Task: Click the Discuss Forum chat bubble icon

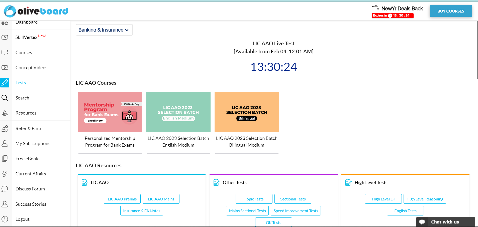Action: pyautogui.click(x=5, y=189)
